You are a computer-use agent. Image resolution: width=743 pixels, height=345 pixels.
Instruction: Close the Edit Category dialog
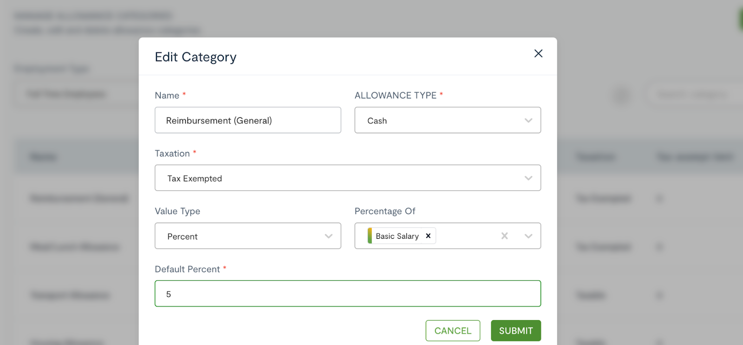(538, 53)
